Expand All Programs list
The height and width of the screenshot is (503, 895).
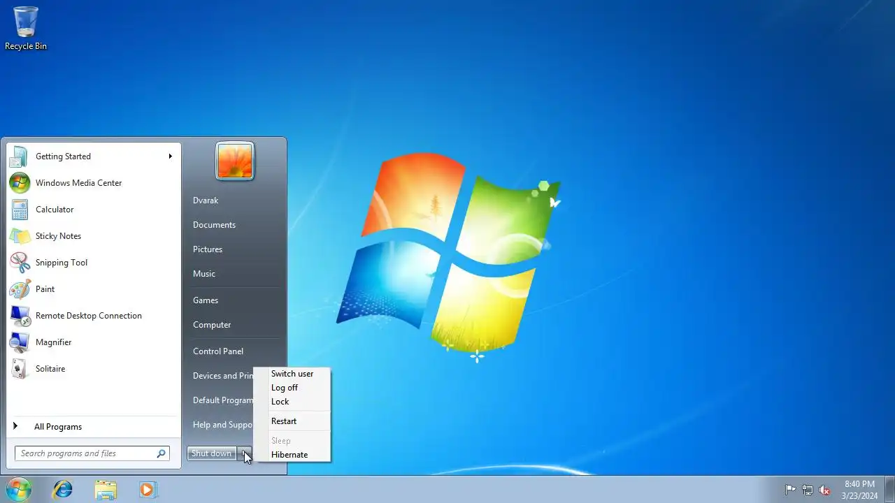94,427
